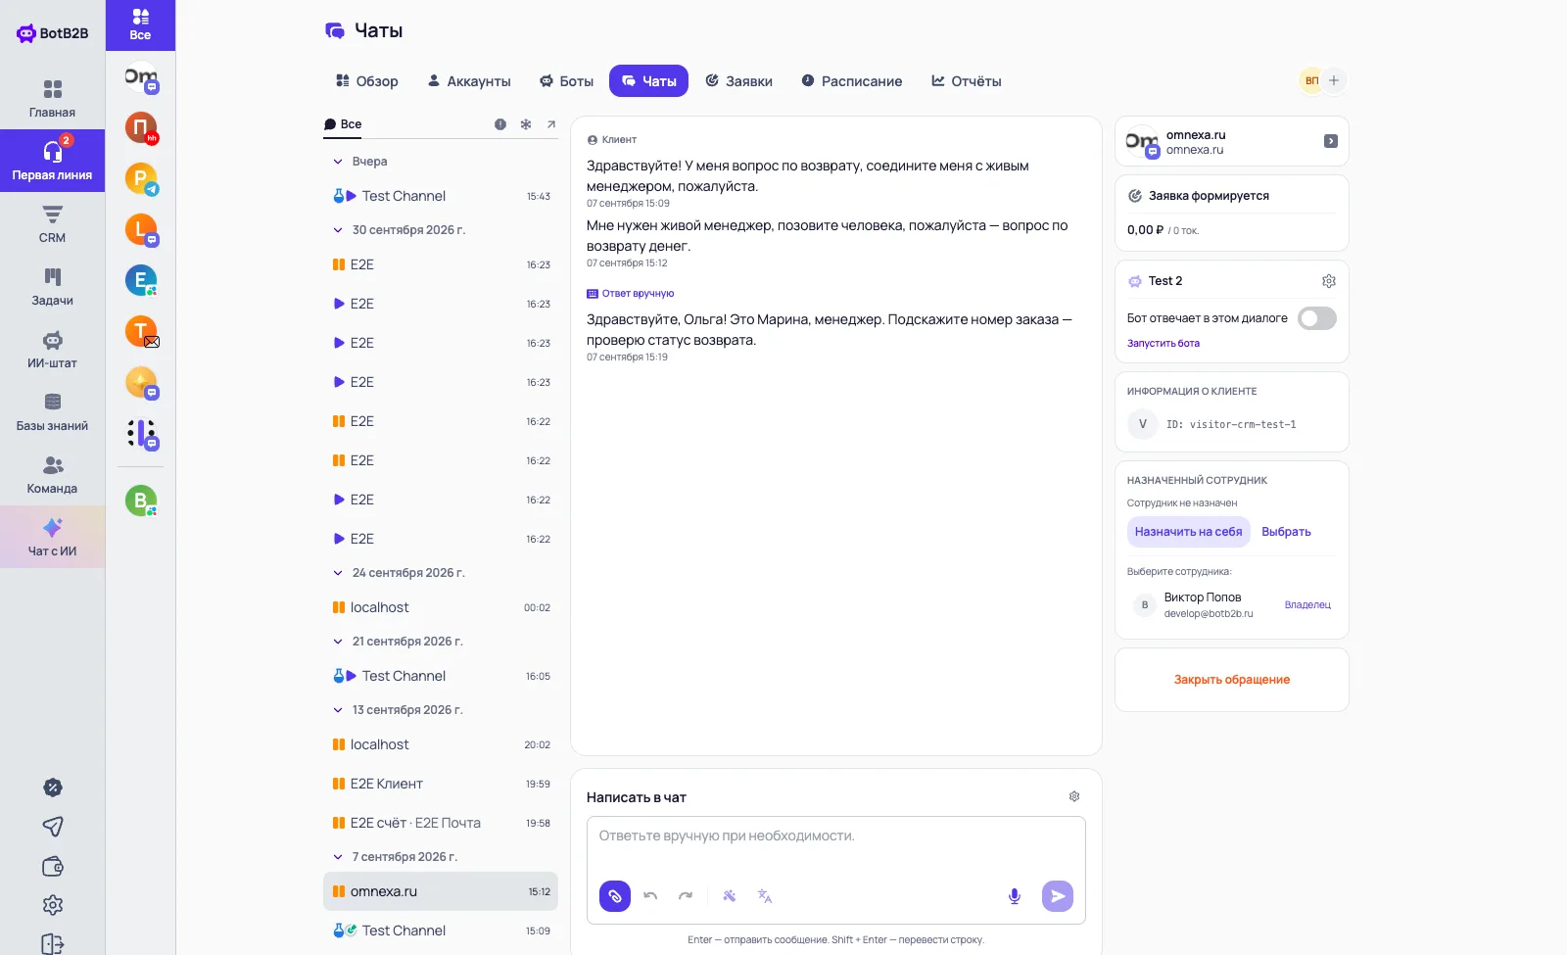Viewport: 1567px width, 955px height.
Task: Click the Выбрать employee link
Action: coord(1286,532)
